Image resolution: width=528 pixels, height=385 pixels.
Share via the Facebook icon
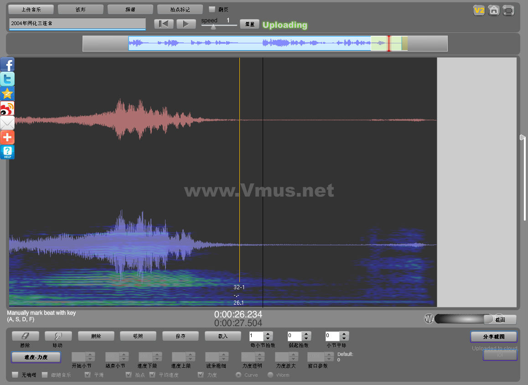(7, 65)
